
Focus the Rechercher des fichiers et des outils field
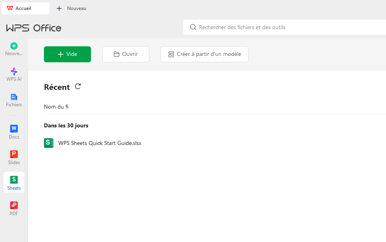click(x=285, y=27)
